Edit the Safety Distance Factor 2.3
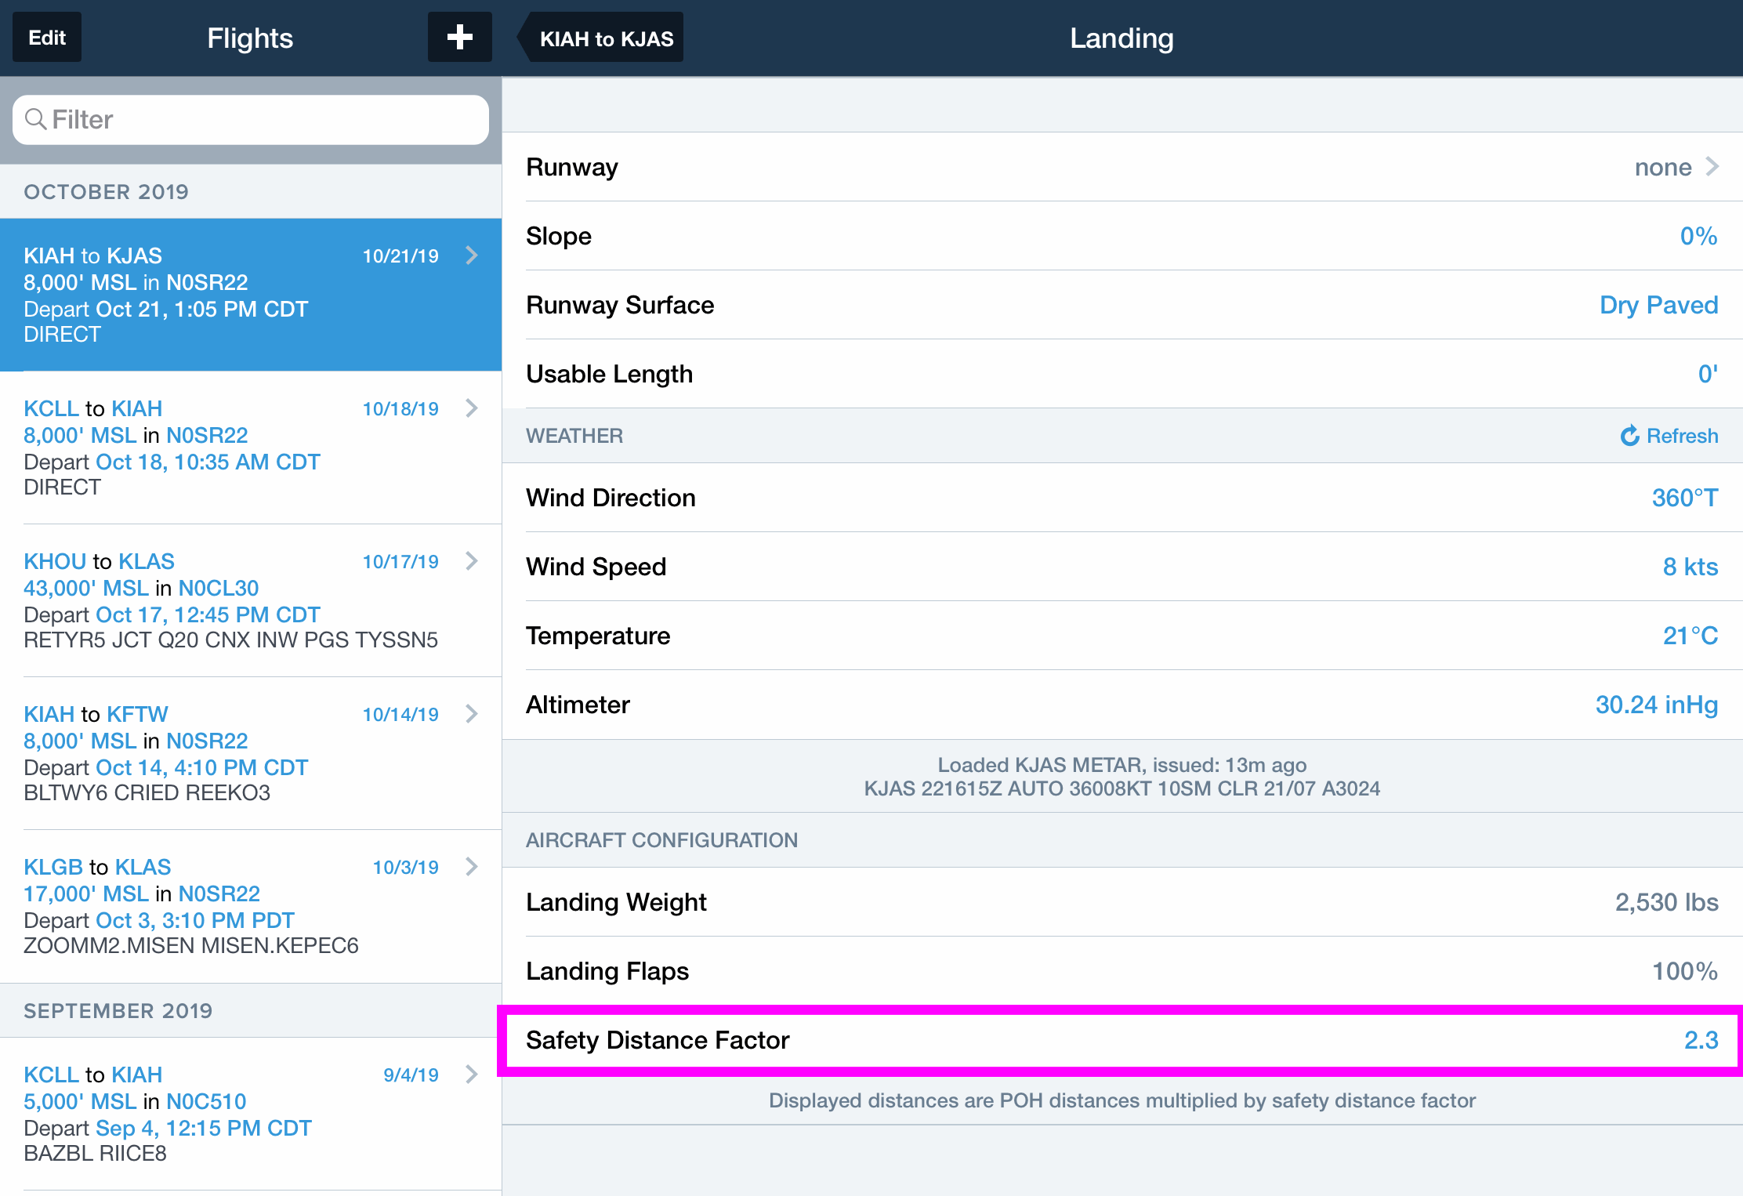Screen dimensions: 1743x1196 click(x=1700, y=1040)
